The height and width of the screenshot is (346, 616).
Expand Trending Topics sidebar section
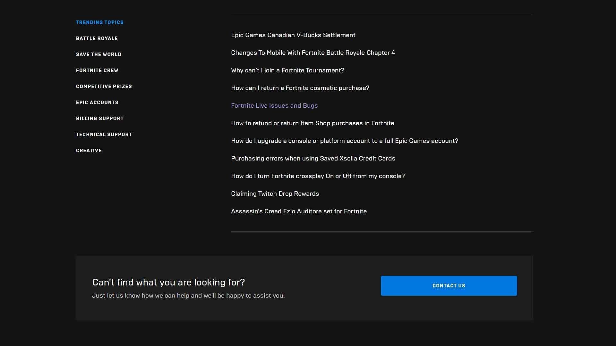[x=100, y=22]
